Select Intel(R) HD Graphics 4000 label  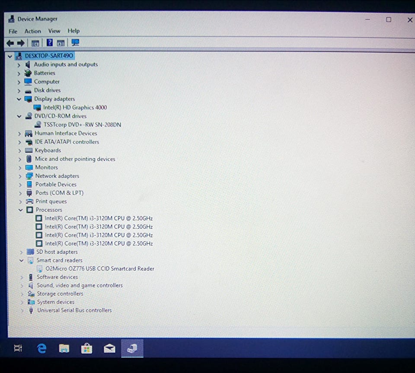tap(75, 107)
